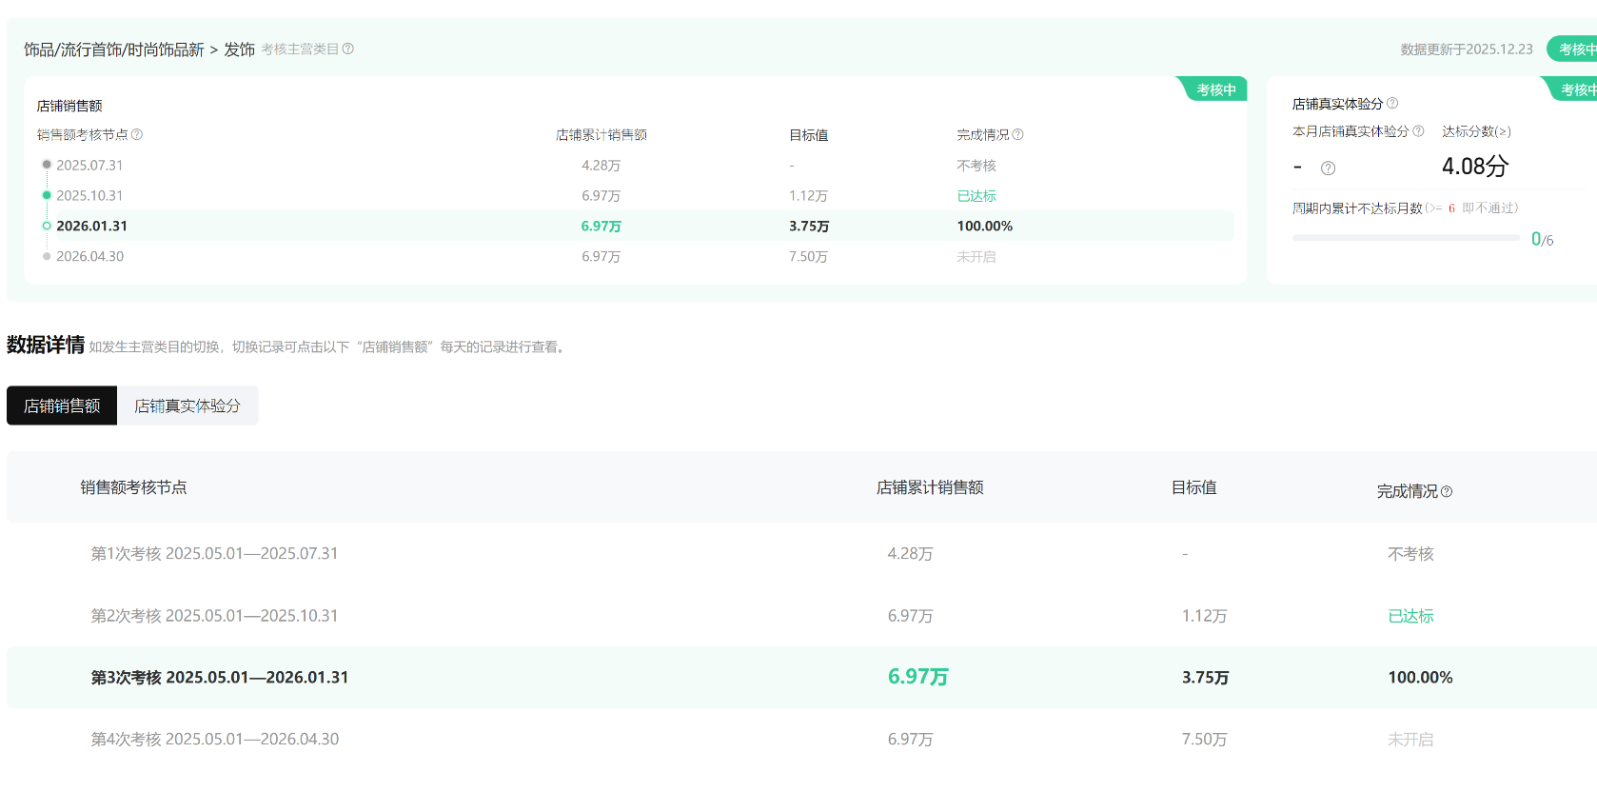Open the 店铺销售额 tab
Screen dimensions: 1597x792
click(x=62, y=406)
